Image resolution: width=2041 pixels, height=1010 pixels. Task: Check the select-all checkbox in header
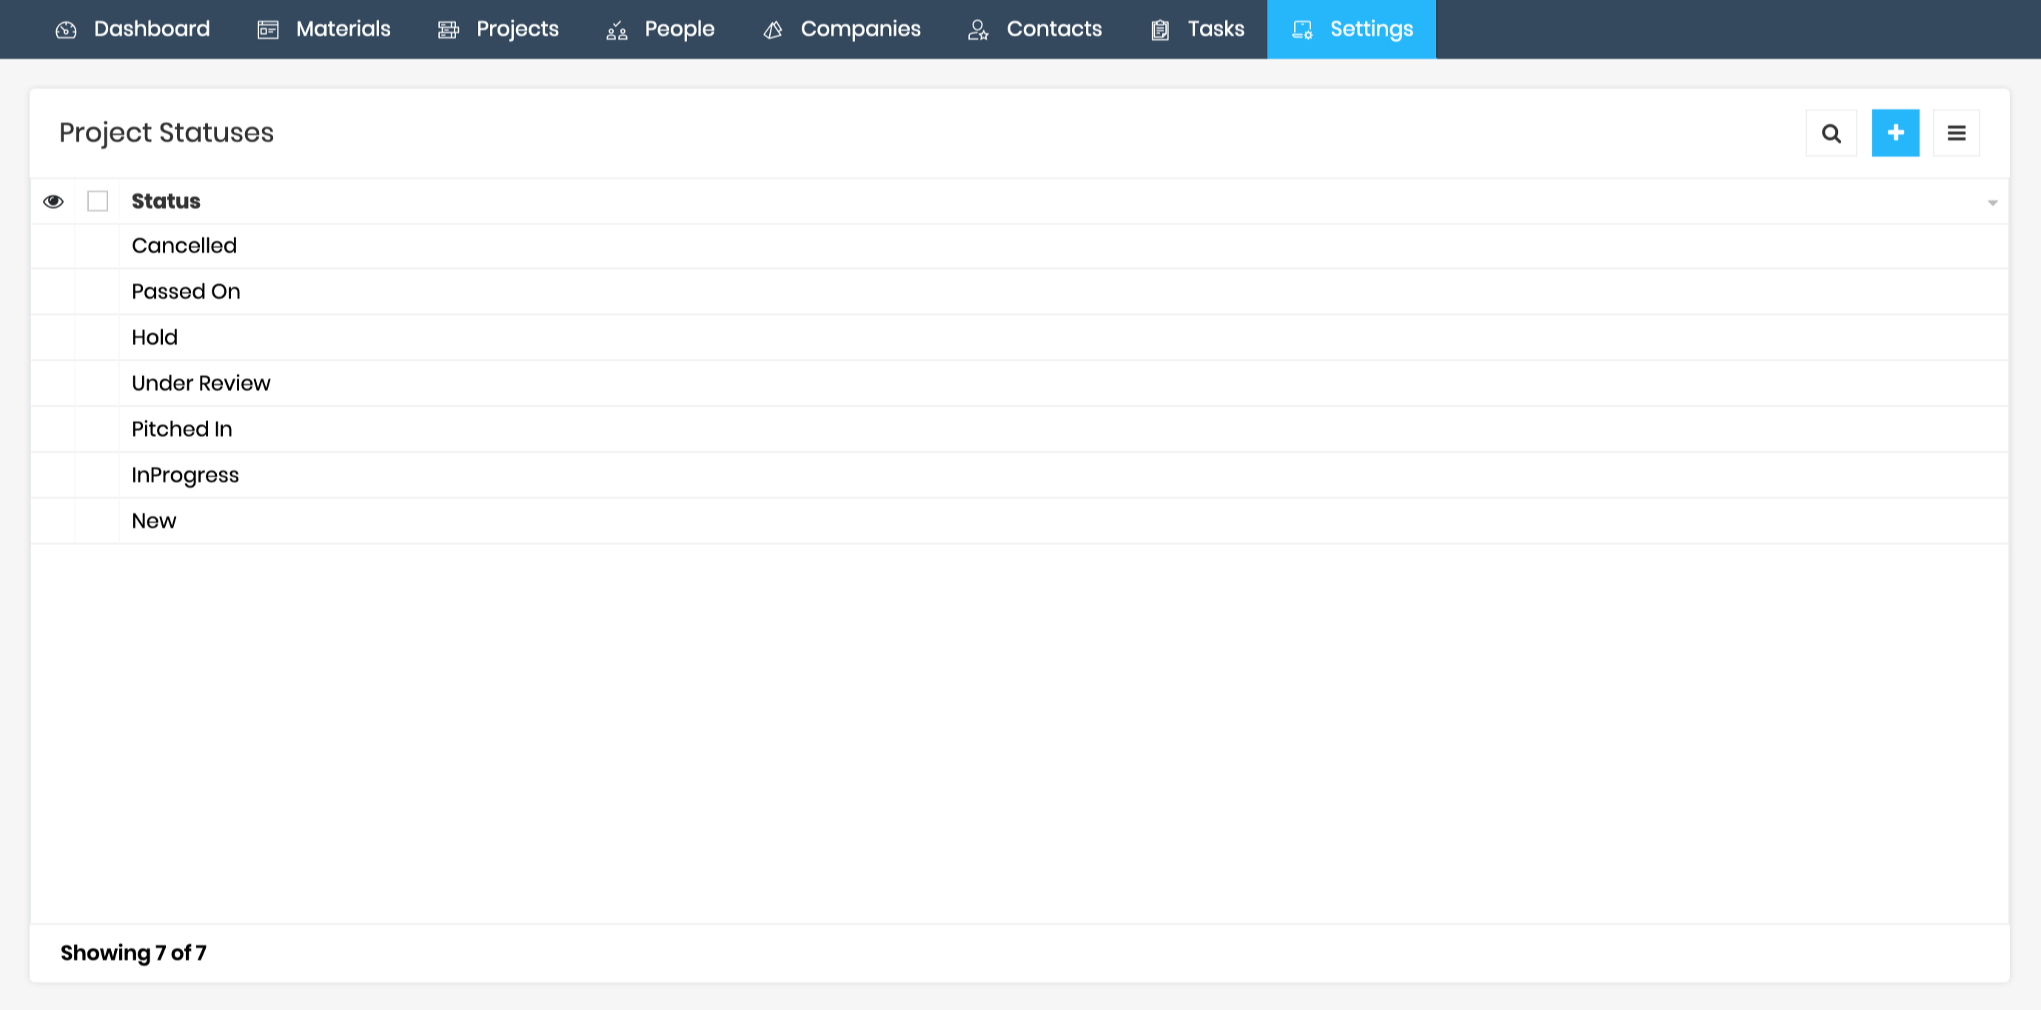coord(98,201)
